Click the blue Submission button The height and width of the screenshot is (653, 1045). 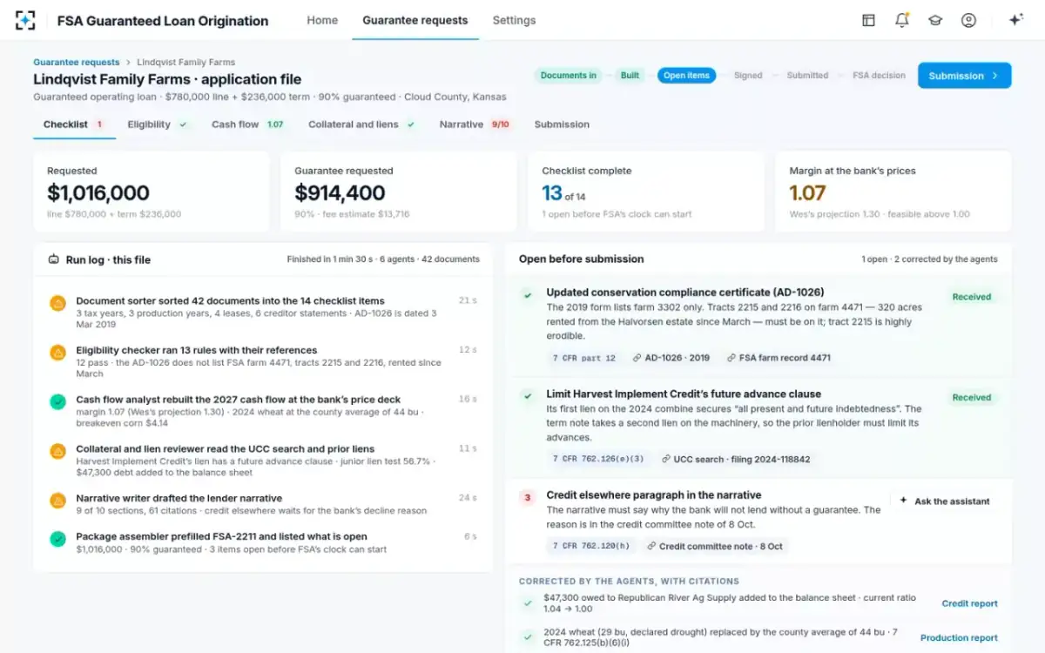965,76
